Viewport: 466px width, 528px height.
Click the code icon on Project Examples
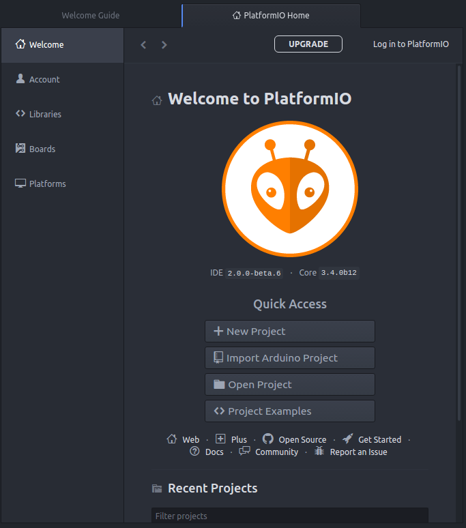click(x=219, y=411)
